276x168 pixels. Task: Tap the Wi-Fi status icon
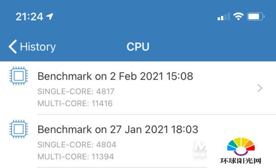[x=238, y=17]
